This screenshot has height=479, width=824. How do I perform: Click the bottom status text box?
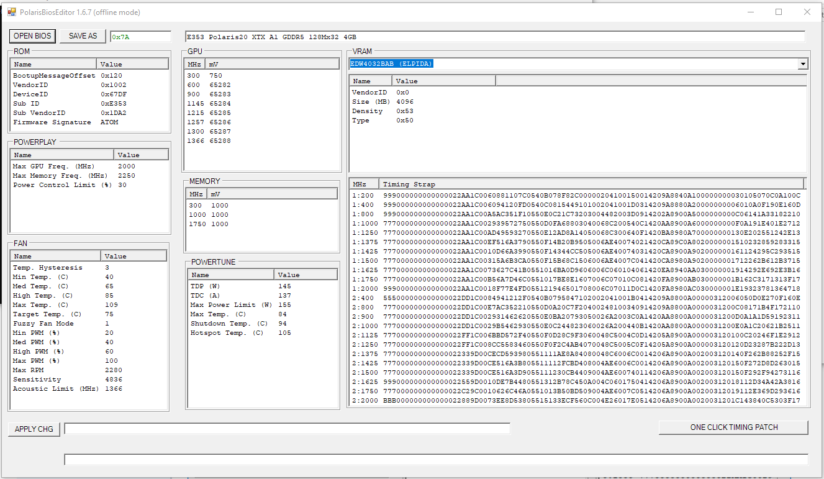pos(437,460)
